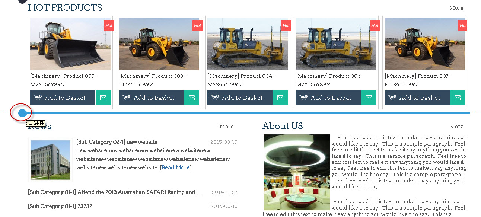Click the Hot badge on Product 003 image
The width and height of the screenshot is (481, 217).
click(197, 26)
